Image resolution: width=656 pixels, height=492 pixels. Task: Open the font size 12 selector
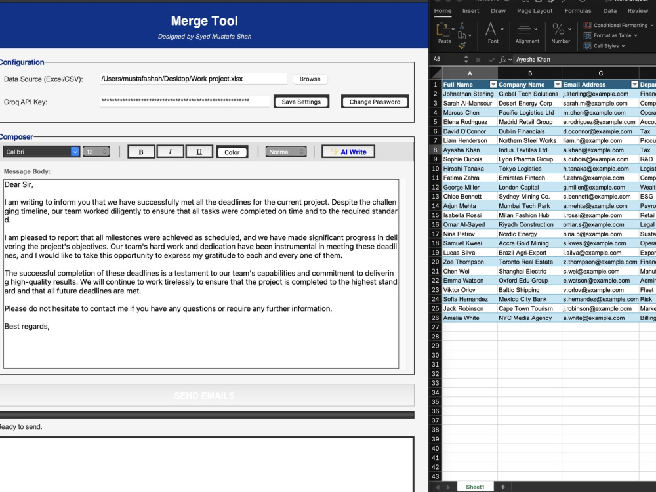coord(96,152)
